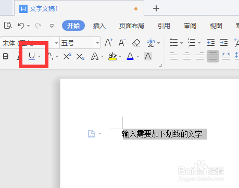Toggle bold formatting with B
The width and height of the screenshot is (239, 188).
tap(6, 56)
